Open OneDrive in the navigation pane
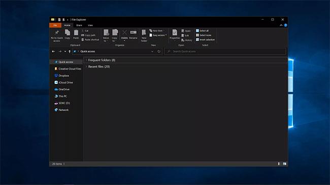 tap(62, 89)
